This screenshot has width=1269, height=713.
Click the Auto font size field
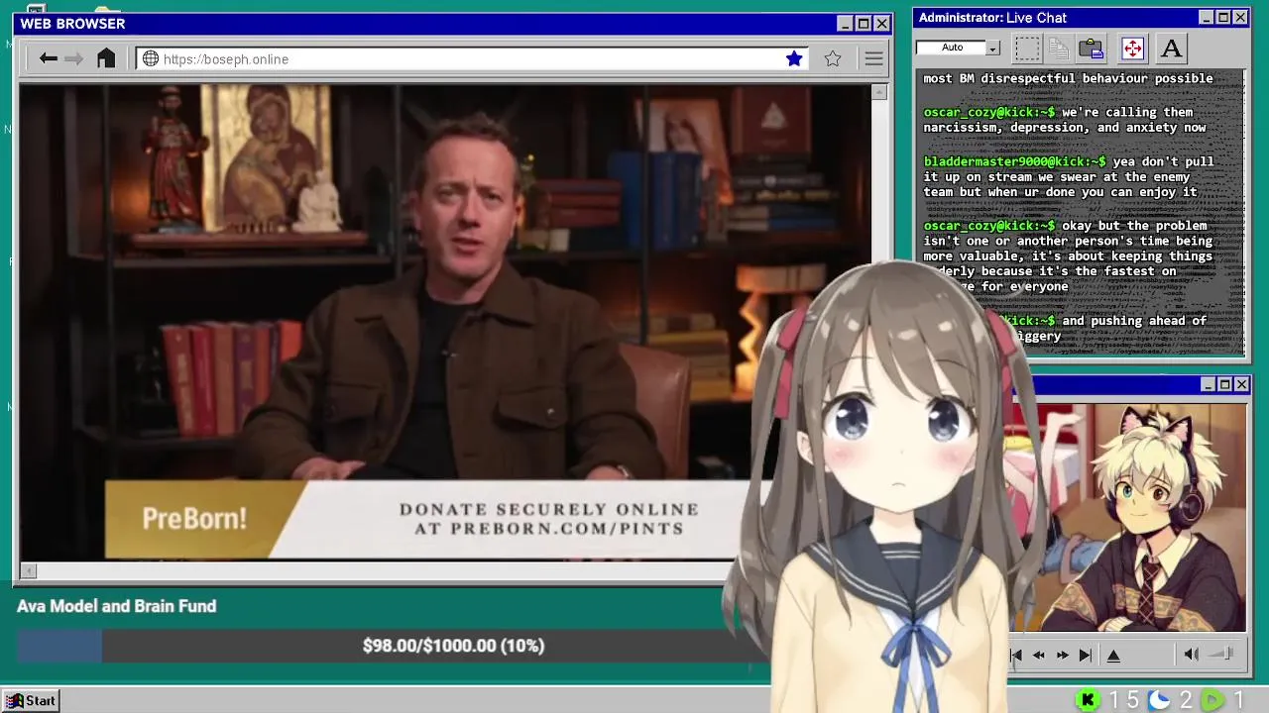pos(952,48)
